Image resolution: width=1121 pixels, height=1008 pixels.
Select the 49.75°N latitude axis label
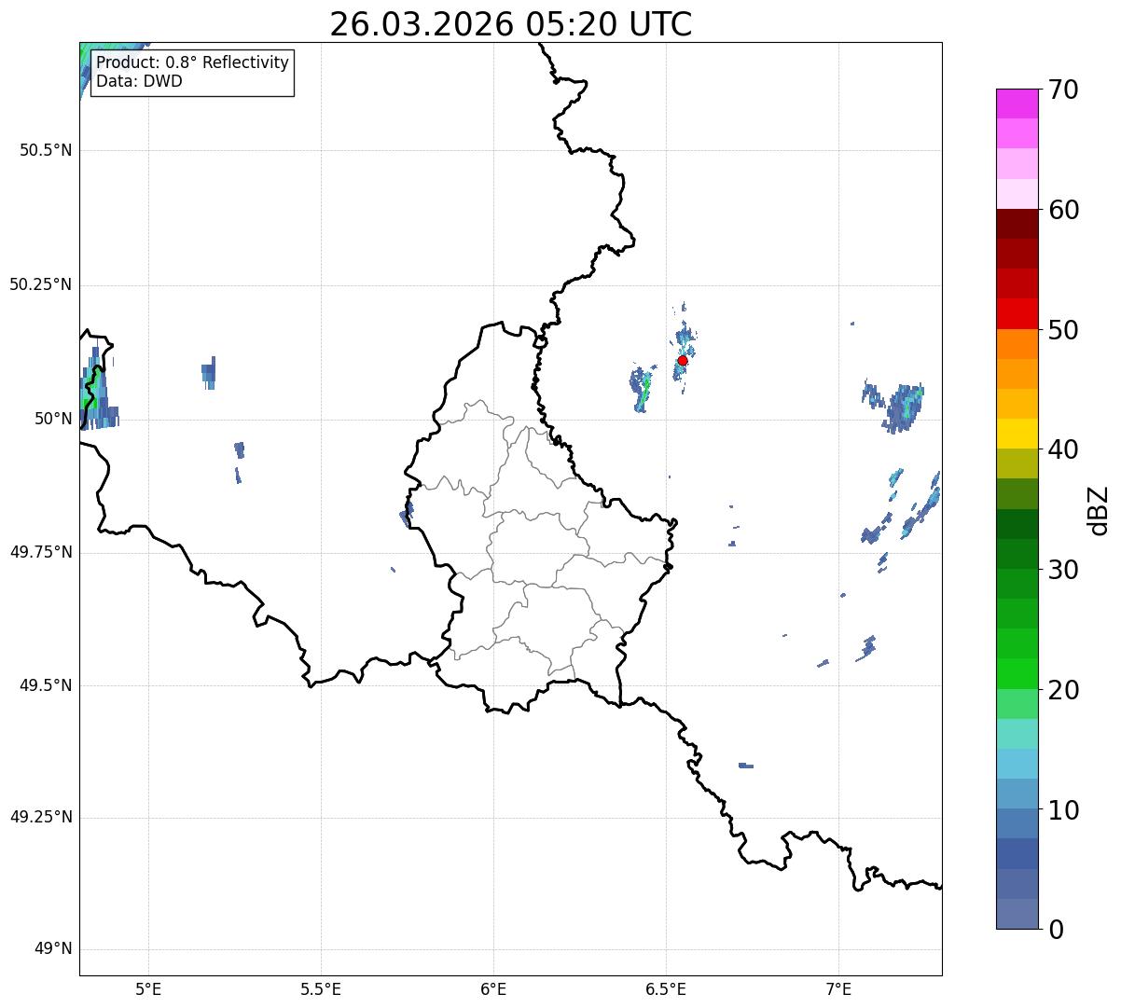(x=41, y=552)
